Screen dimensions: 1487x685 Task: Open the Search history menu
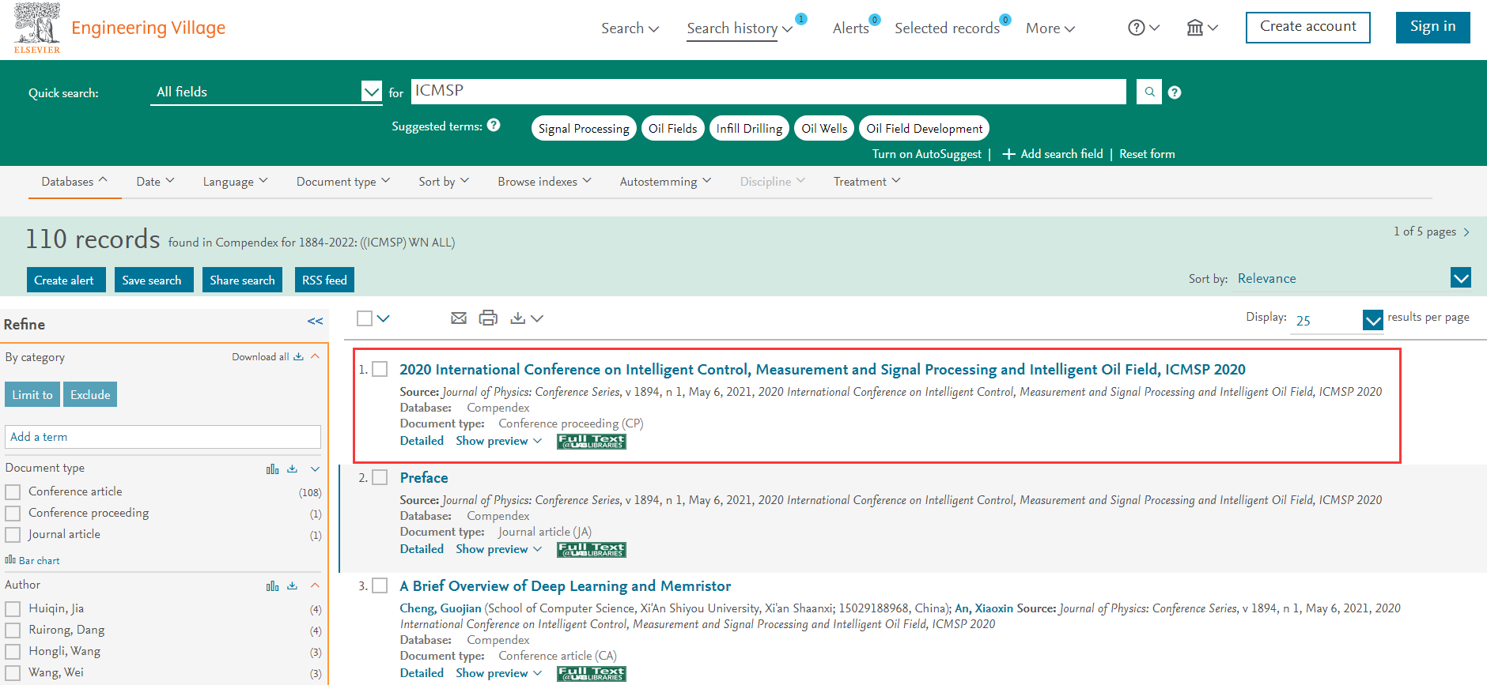click(740, 28)
